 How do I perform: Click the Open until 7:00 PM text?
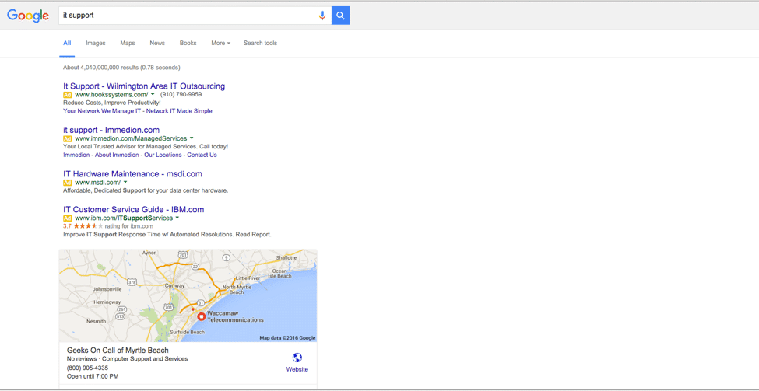(x=93, y=376)
